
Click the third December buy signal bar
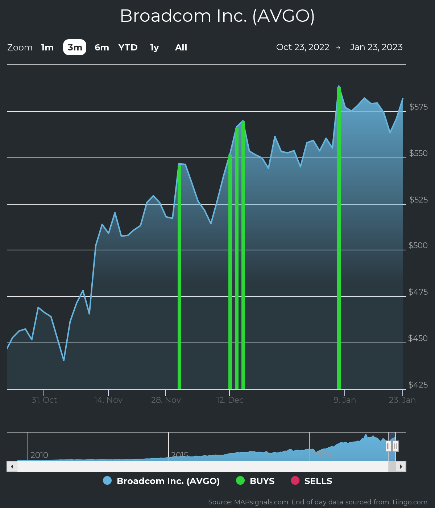243,255
